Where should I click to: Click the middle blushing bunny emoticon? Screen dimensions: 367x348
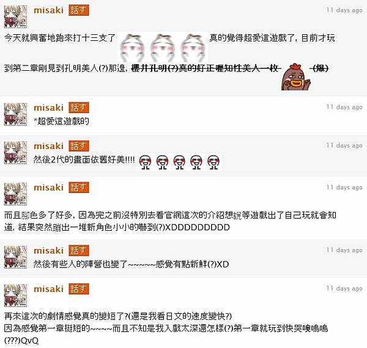pyautogui.click(x=163, y=48)
